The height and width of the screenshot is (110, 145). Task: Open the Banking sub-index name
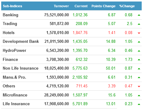pyautogui.click(x=11, y=15)
